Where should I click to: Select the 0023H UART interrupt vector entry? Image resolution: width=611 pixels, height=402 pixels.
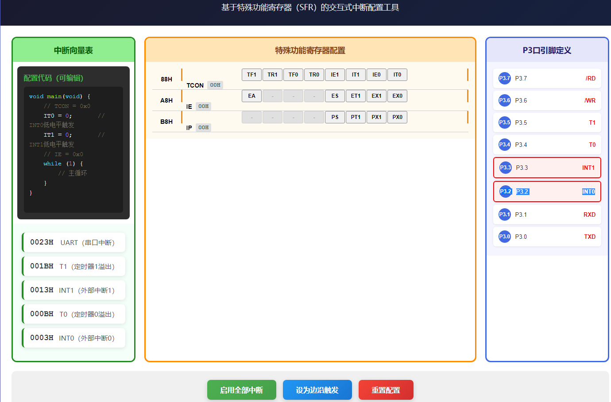[x=73, y=242]
